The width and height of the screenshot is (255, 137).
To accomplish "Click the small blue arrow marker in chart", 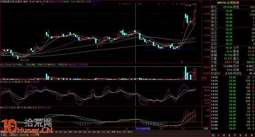I will pyautogui.click(x=182, y=62).
